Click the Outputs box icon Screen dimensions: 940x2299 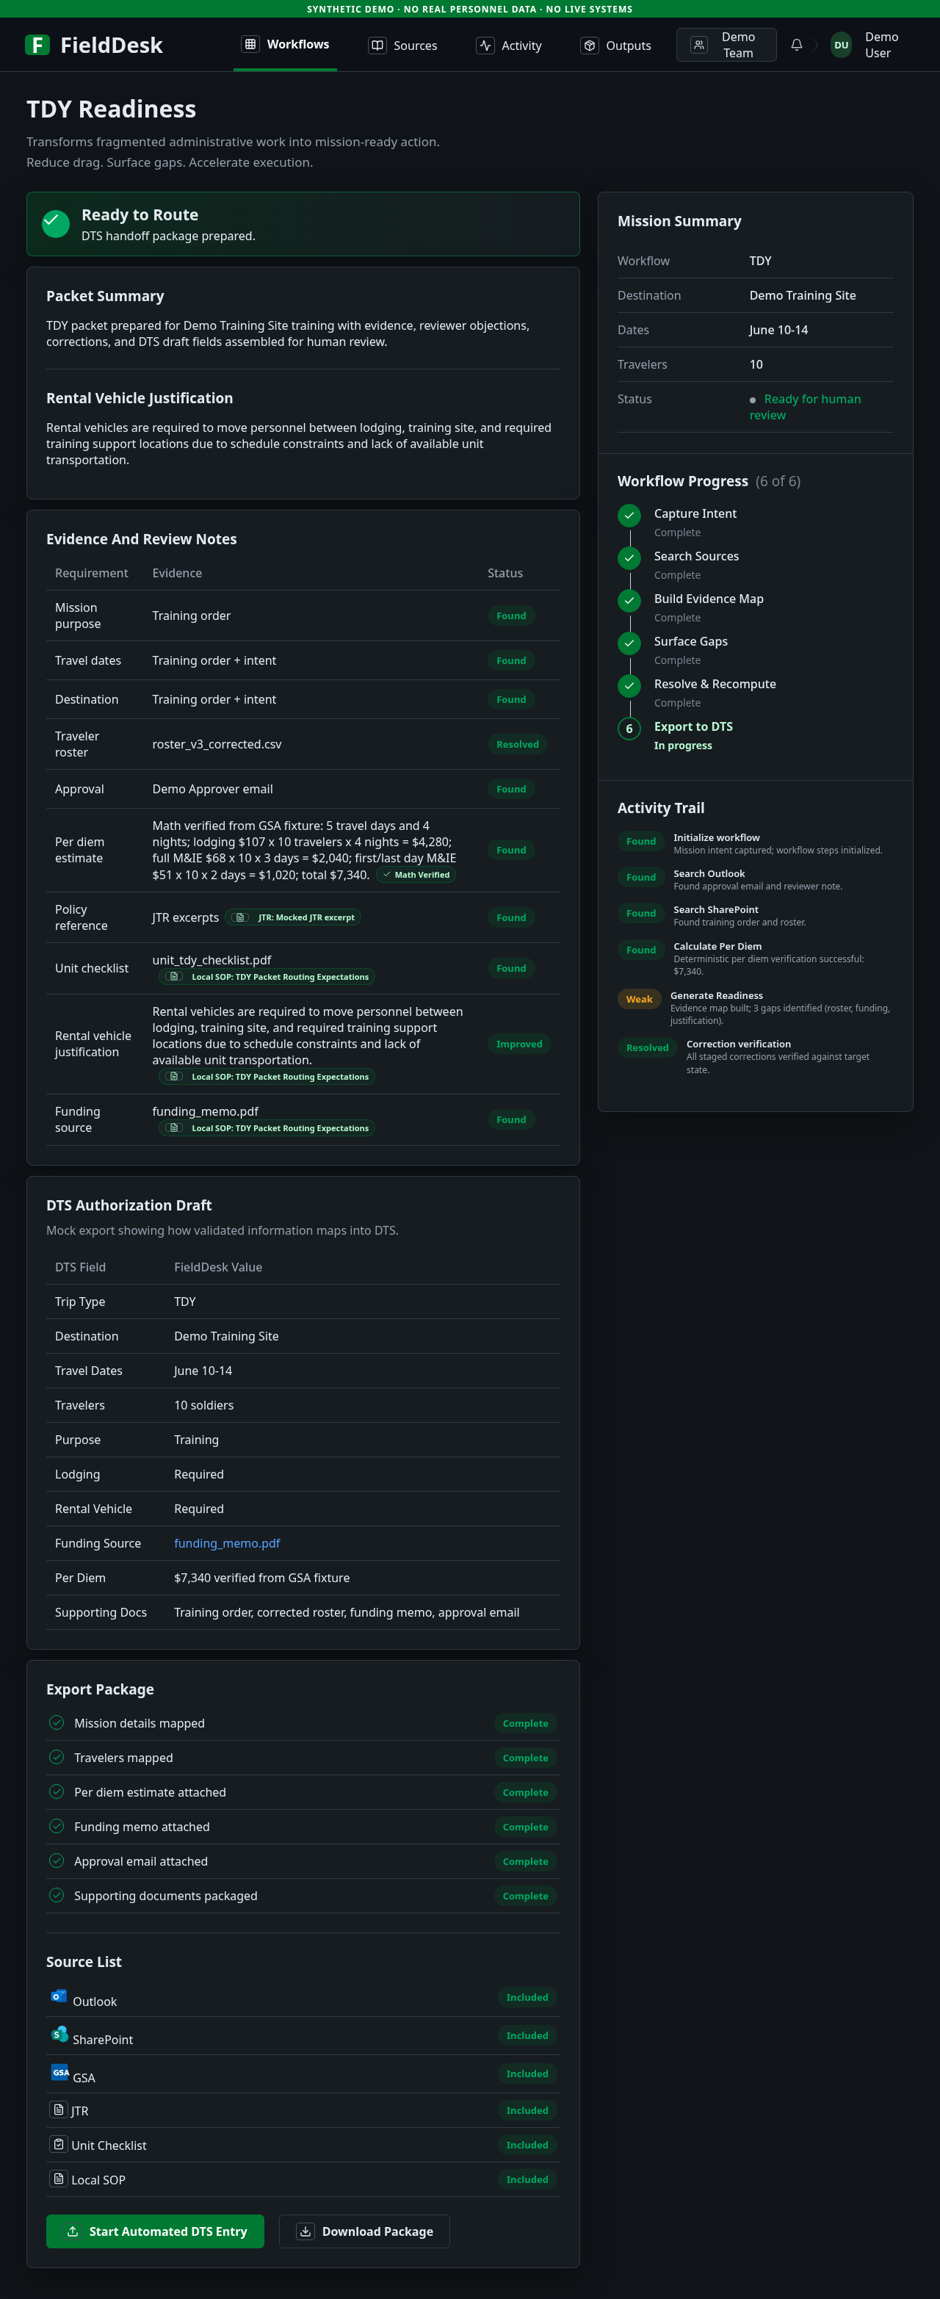point(589,46)
